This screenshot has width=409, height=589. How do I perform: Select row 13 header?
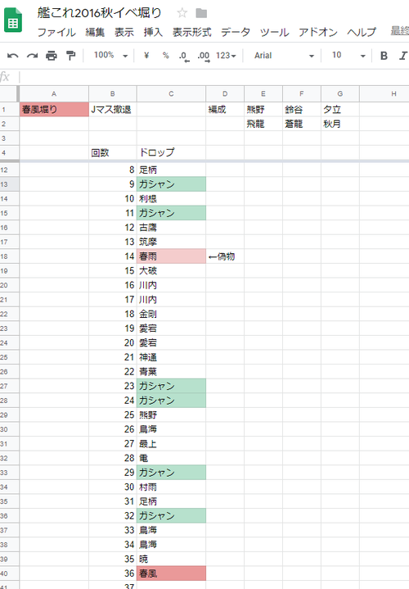point(9,184)
